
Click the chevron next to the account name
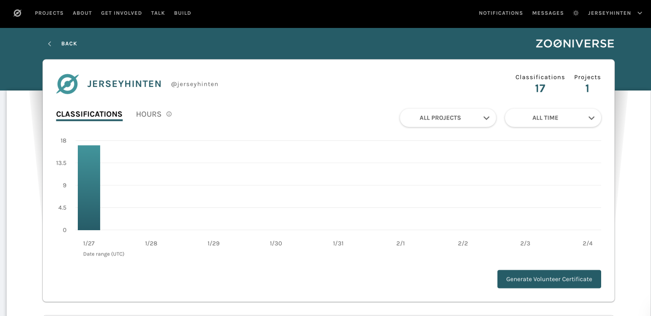tap(640, 13)
